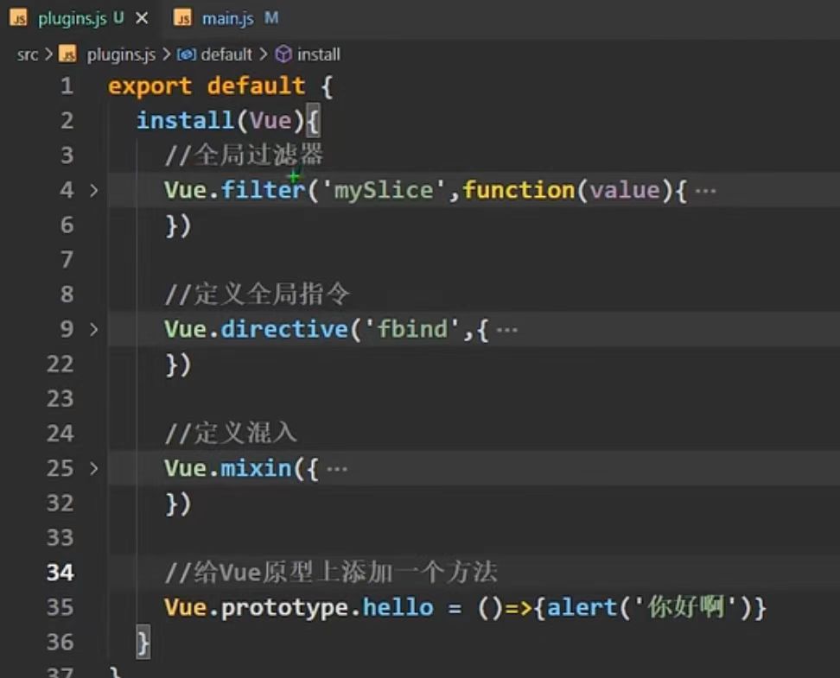Select the default breadcrumb
The height and width of the screenshot is (678, 840).
pos(226,54)
